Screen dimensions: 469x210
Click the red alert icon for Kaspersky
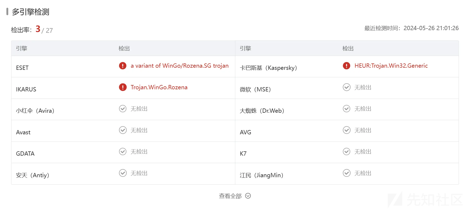tap(346, 66)
